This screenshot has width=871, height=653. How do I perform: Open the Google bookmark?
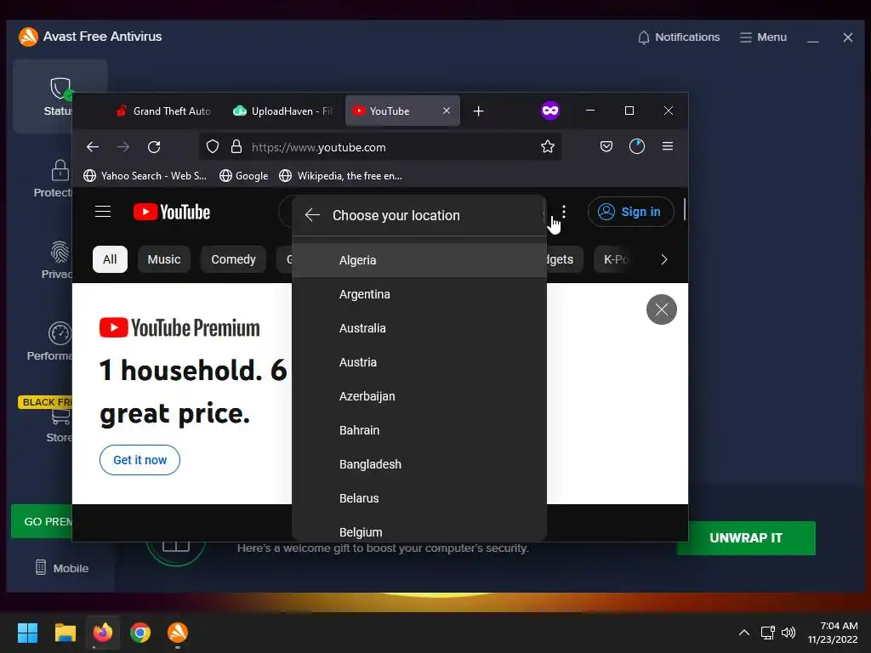tap(244, 175)
